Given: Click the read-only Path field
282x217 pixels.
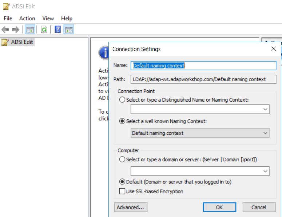Looking at the screenshot, I should tap(203, 79).
